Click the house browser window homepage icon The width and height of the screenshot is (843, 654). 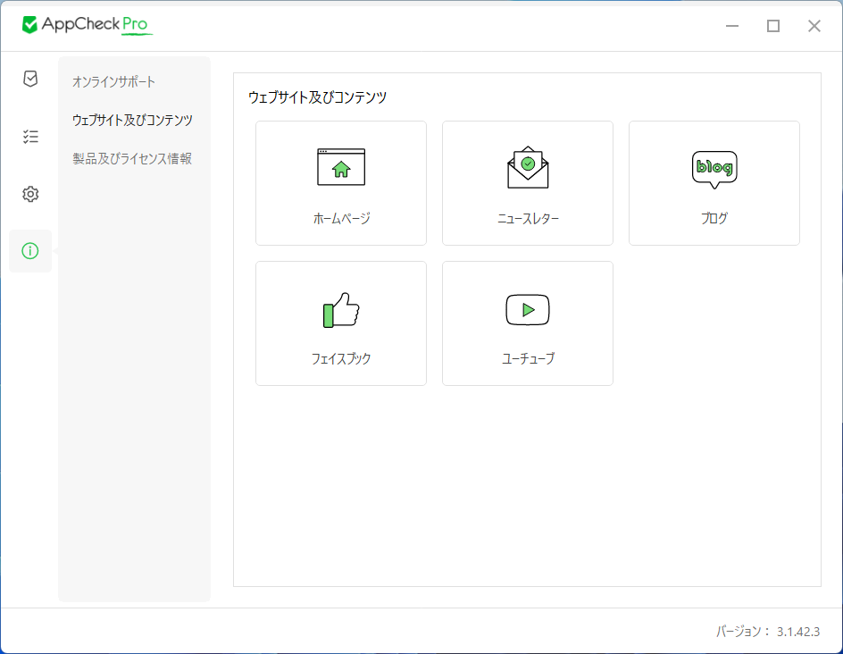pyautogui.click(x=341, y=167)
